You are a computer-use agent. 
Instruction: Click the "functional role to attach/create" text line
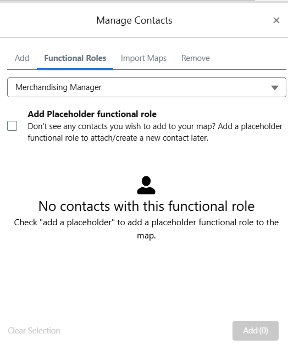point(118,138)
